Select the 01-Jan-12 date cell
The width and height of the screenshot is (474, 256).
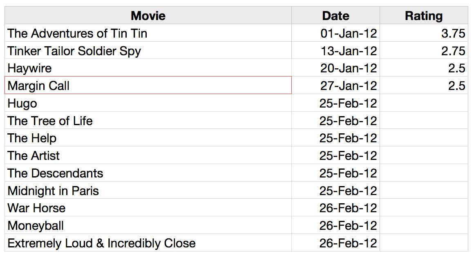(335, 33)
